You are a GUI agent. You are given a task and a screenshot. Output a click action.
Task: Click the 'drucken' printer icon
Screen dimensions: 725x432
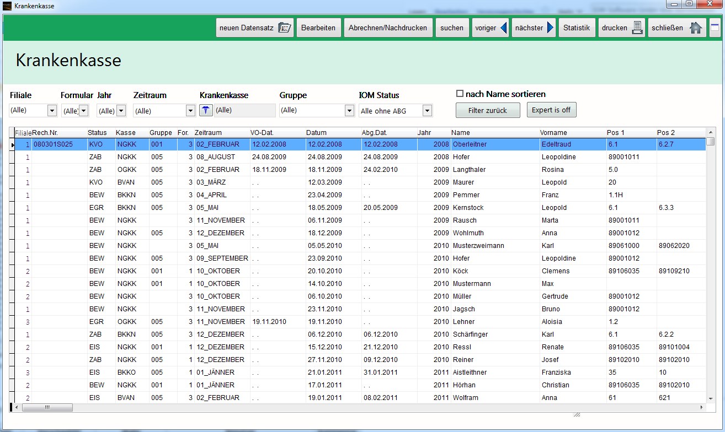pyautogui.click(x=637, y=28)
